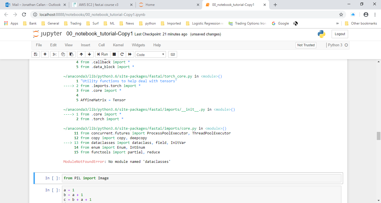Move the selected cell up

[81, 54]
